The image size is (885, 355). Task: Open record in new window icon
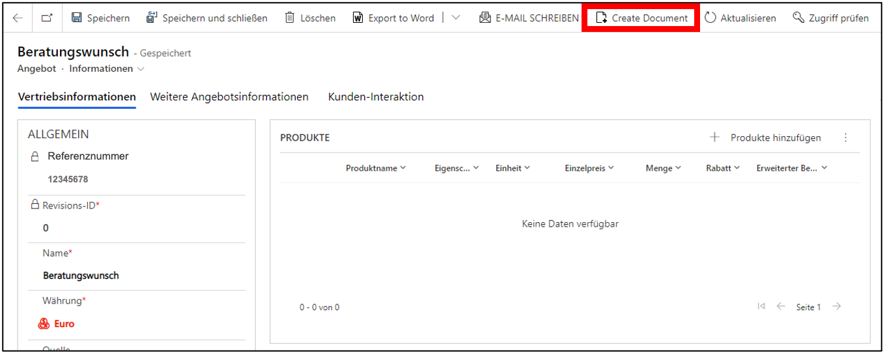(47, 18)
